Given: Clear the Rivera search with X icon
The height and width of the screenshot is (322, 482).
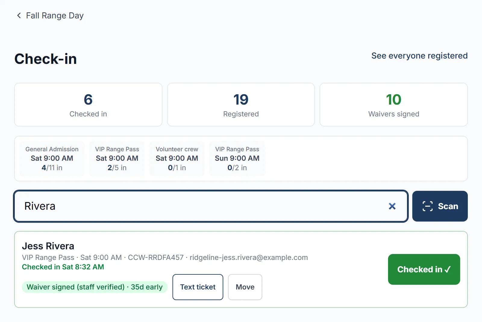Looking at the screenshot, I should point(392,206).
